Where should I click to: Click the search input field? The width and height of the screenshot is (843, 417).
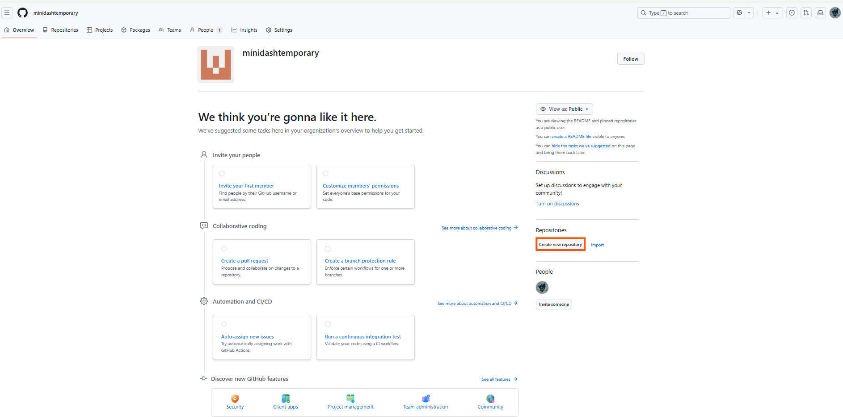(x=683, y=13)
